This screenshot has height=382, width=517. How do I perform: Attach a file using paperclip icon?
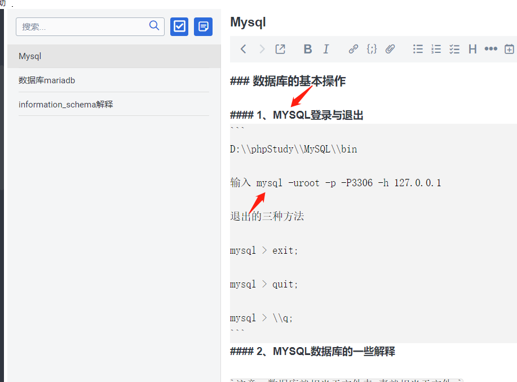[390, 49]
